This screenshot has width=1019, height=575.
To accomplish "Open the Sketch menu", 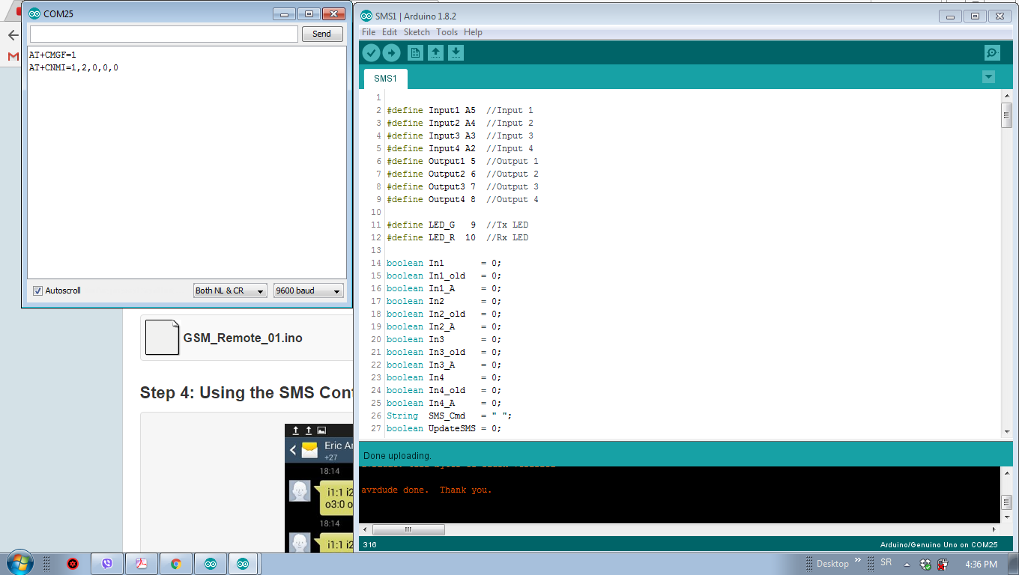I will (x=417, y=31).
